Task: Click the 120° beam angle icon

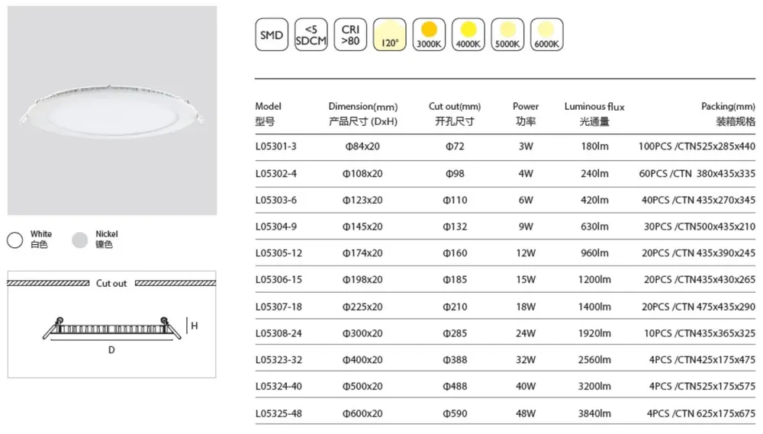Action: tap(390, 34)
